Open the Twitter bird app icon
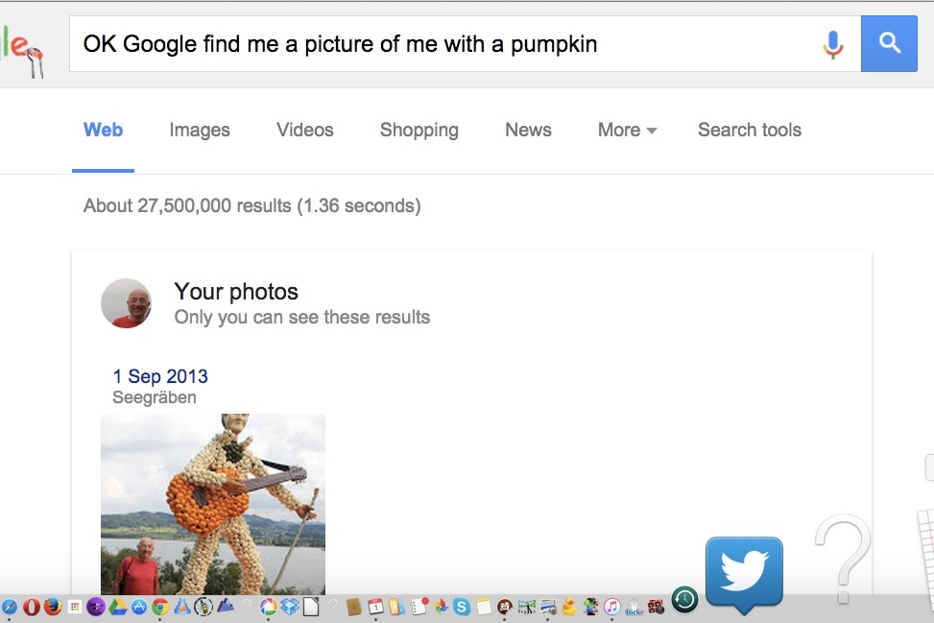The width and height of the screenshot is (934, 623). point(744,572)
